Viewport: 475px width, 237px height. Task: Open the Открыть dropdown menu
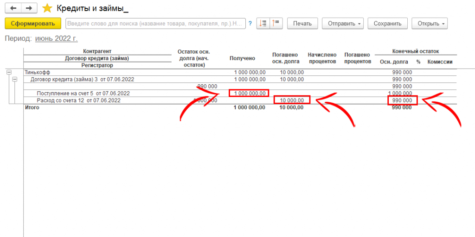point(431,23)
